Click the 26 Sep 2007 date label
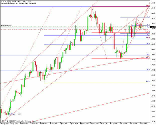Screen dimensions: 156x125 tap(34, 124)
